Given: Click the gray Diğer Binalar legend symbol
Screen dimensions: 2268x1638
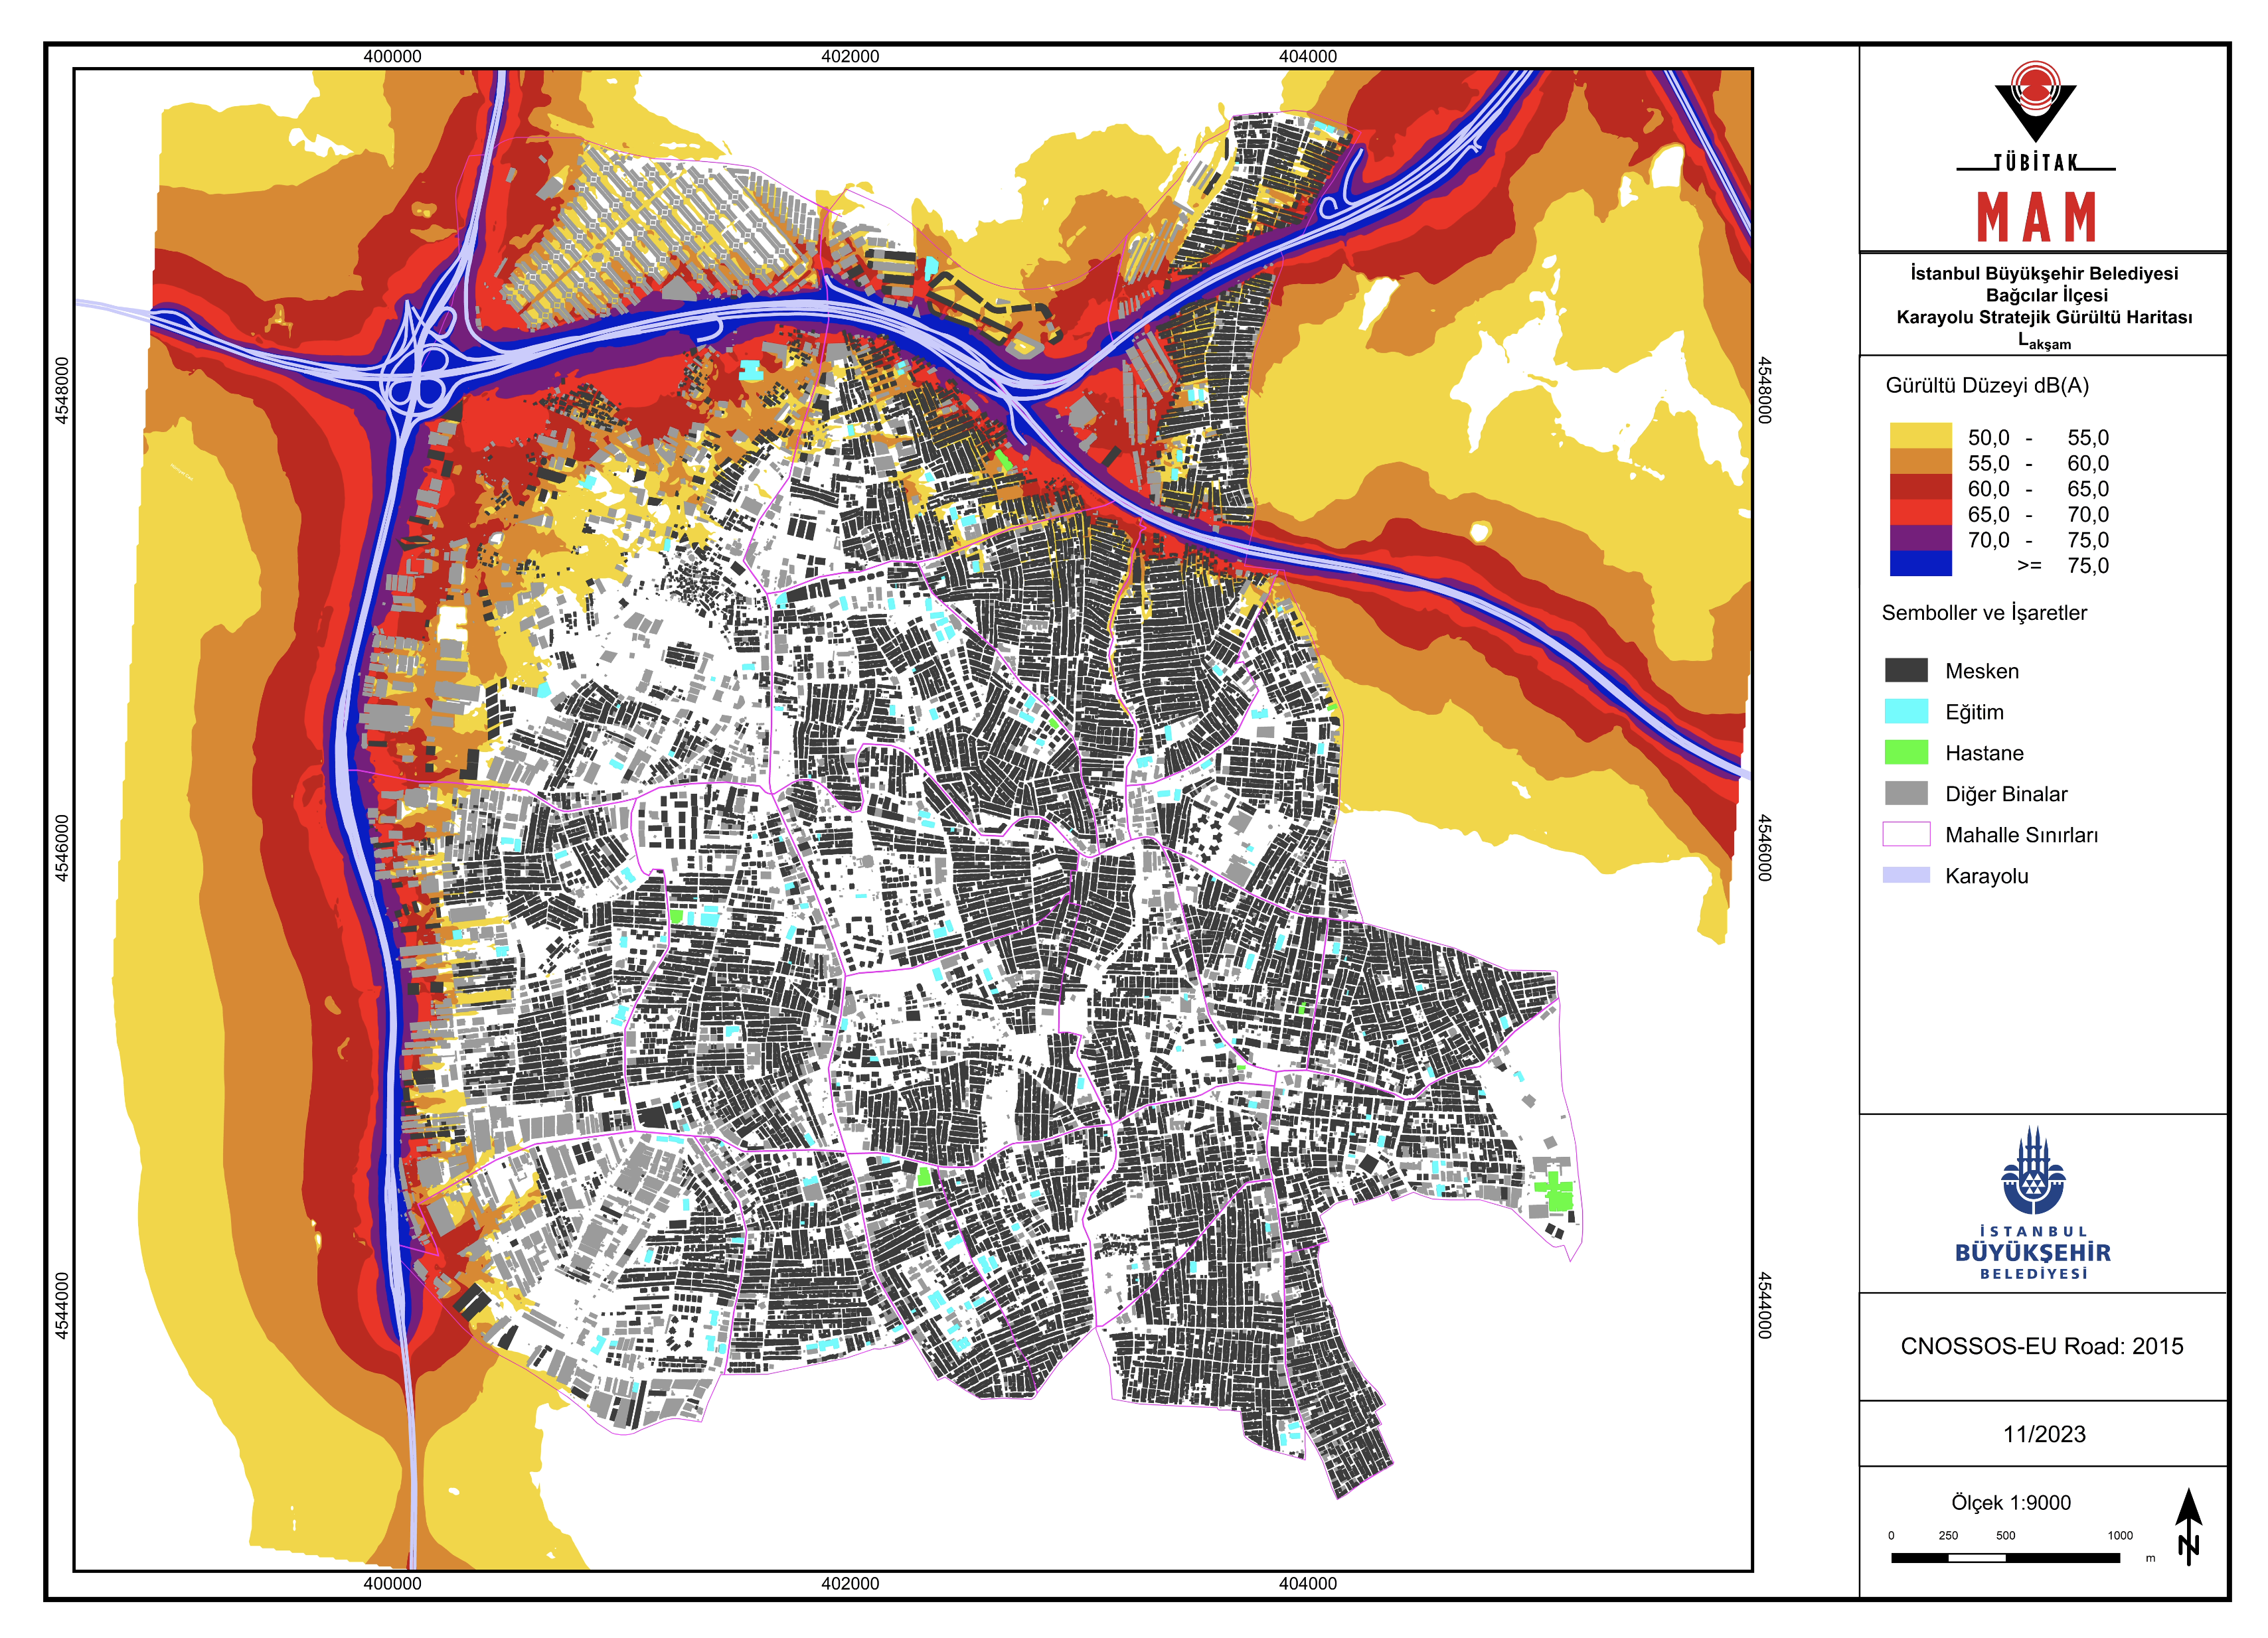Looking at the screenshot, I should pos(1906,794).
